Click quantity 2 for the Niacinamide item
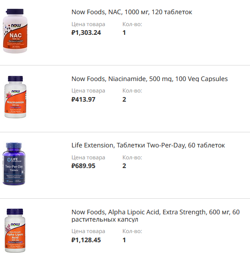The image size is (250, 261). point(124,99)
